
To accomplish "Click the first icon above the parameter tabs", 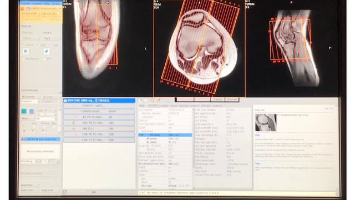I will click(140, 100).
